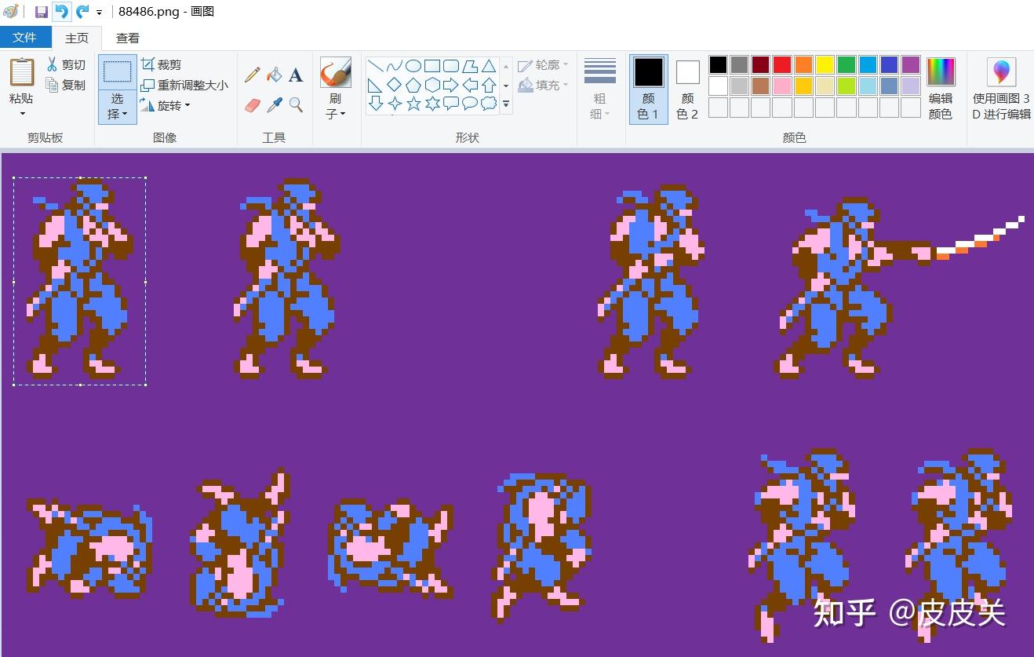Image resolution: width=1034 pixels, height=657 pixels.
Task: Open the 粗细 line thickness dropdown
Action: (x=600, y=89)
